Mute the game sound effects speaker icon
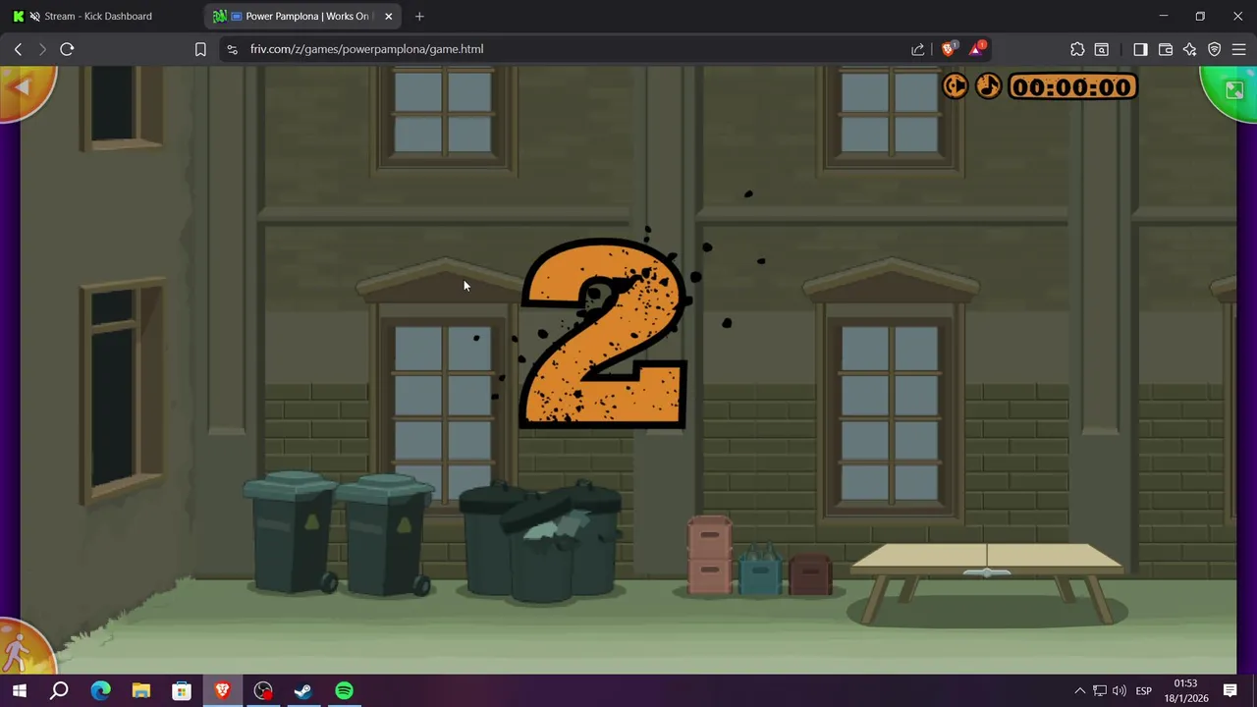The width and height of the screenshot is (1257, 707). [x=955, y=86]
